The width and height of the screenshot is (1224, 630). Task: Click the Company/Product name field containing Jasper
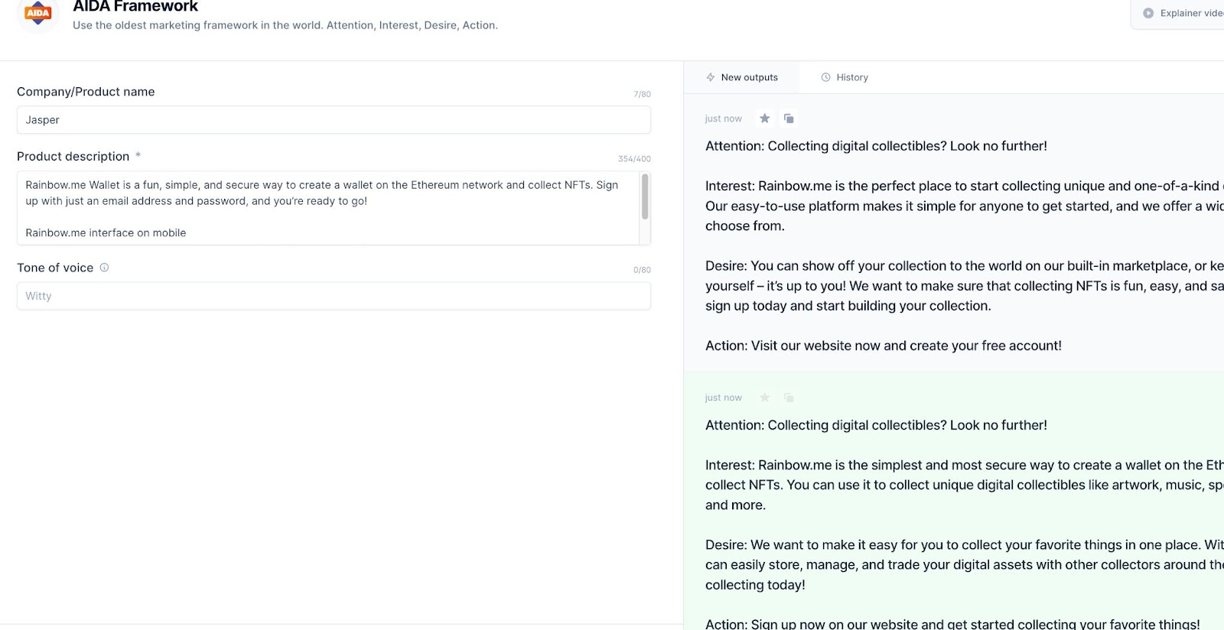coord(334,120)
